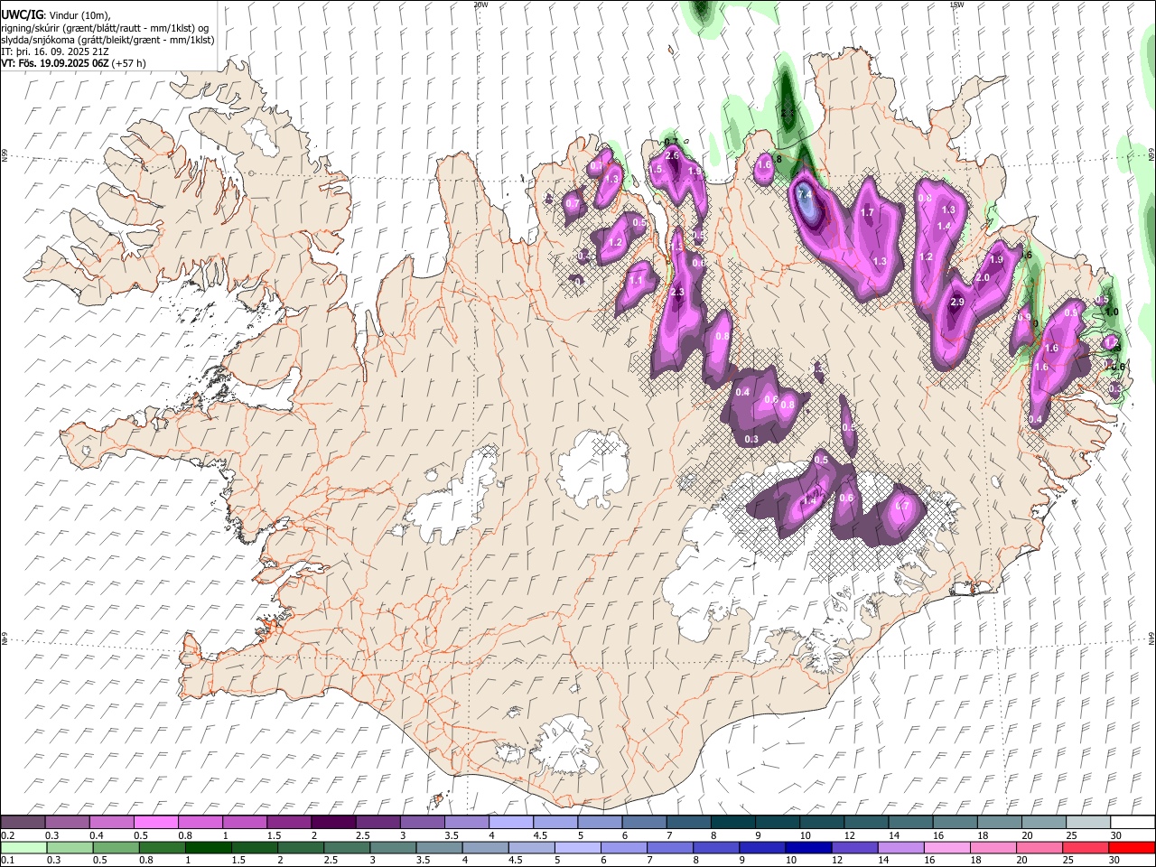This screenshot has width=1156, height=867.
Task: Click the 7.4 precipitation value on the map
Action: pos(806,194)
